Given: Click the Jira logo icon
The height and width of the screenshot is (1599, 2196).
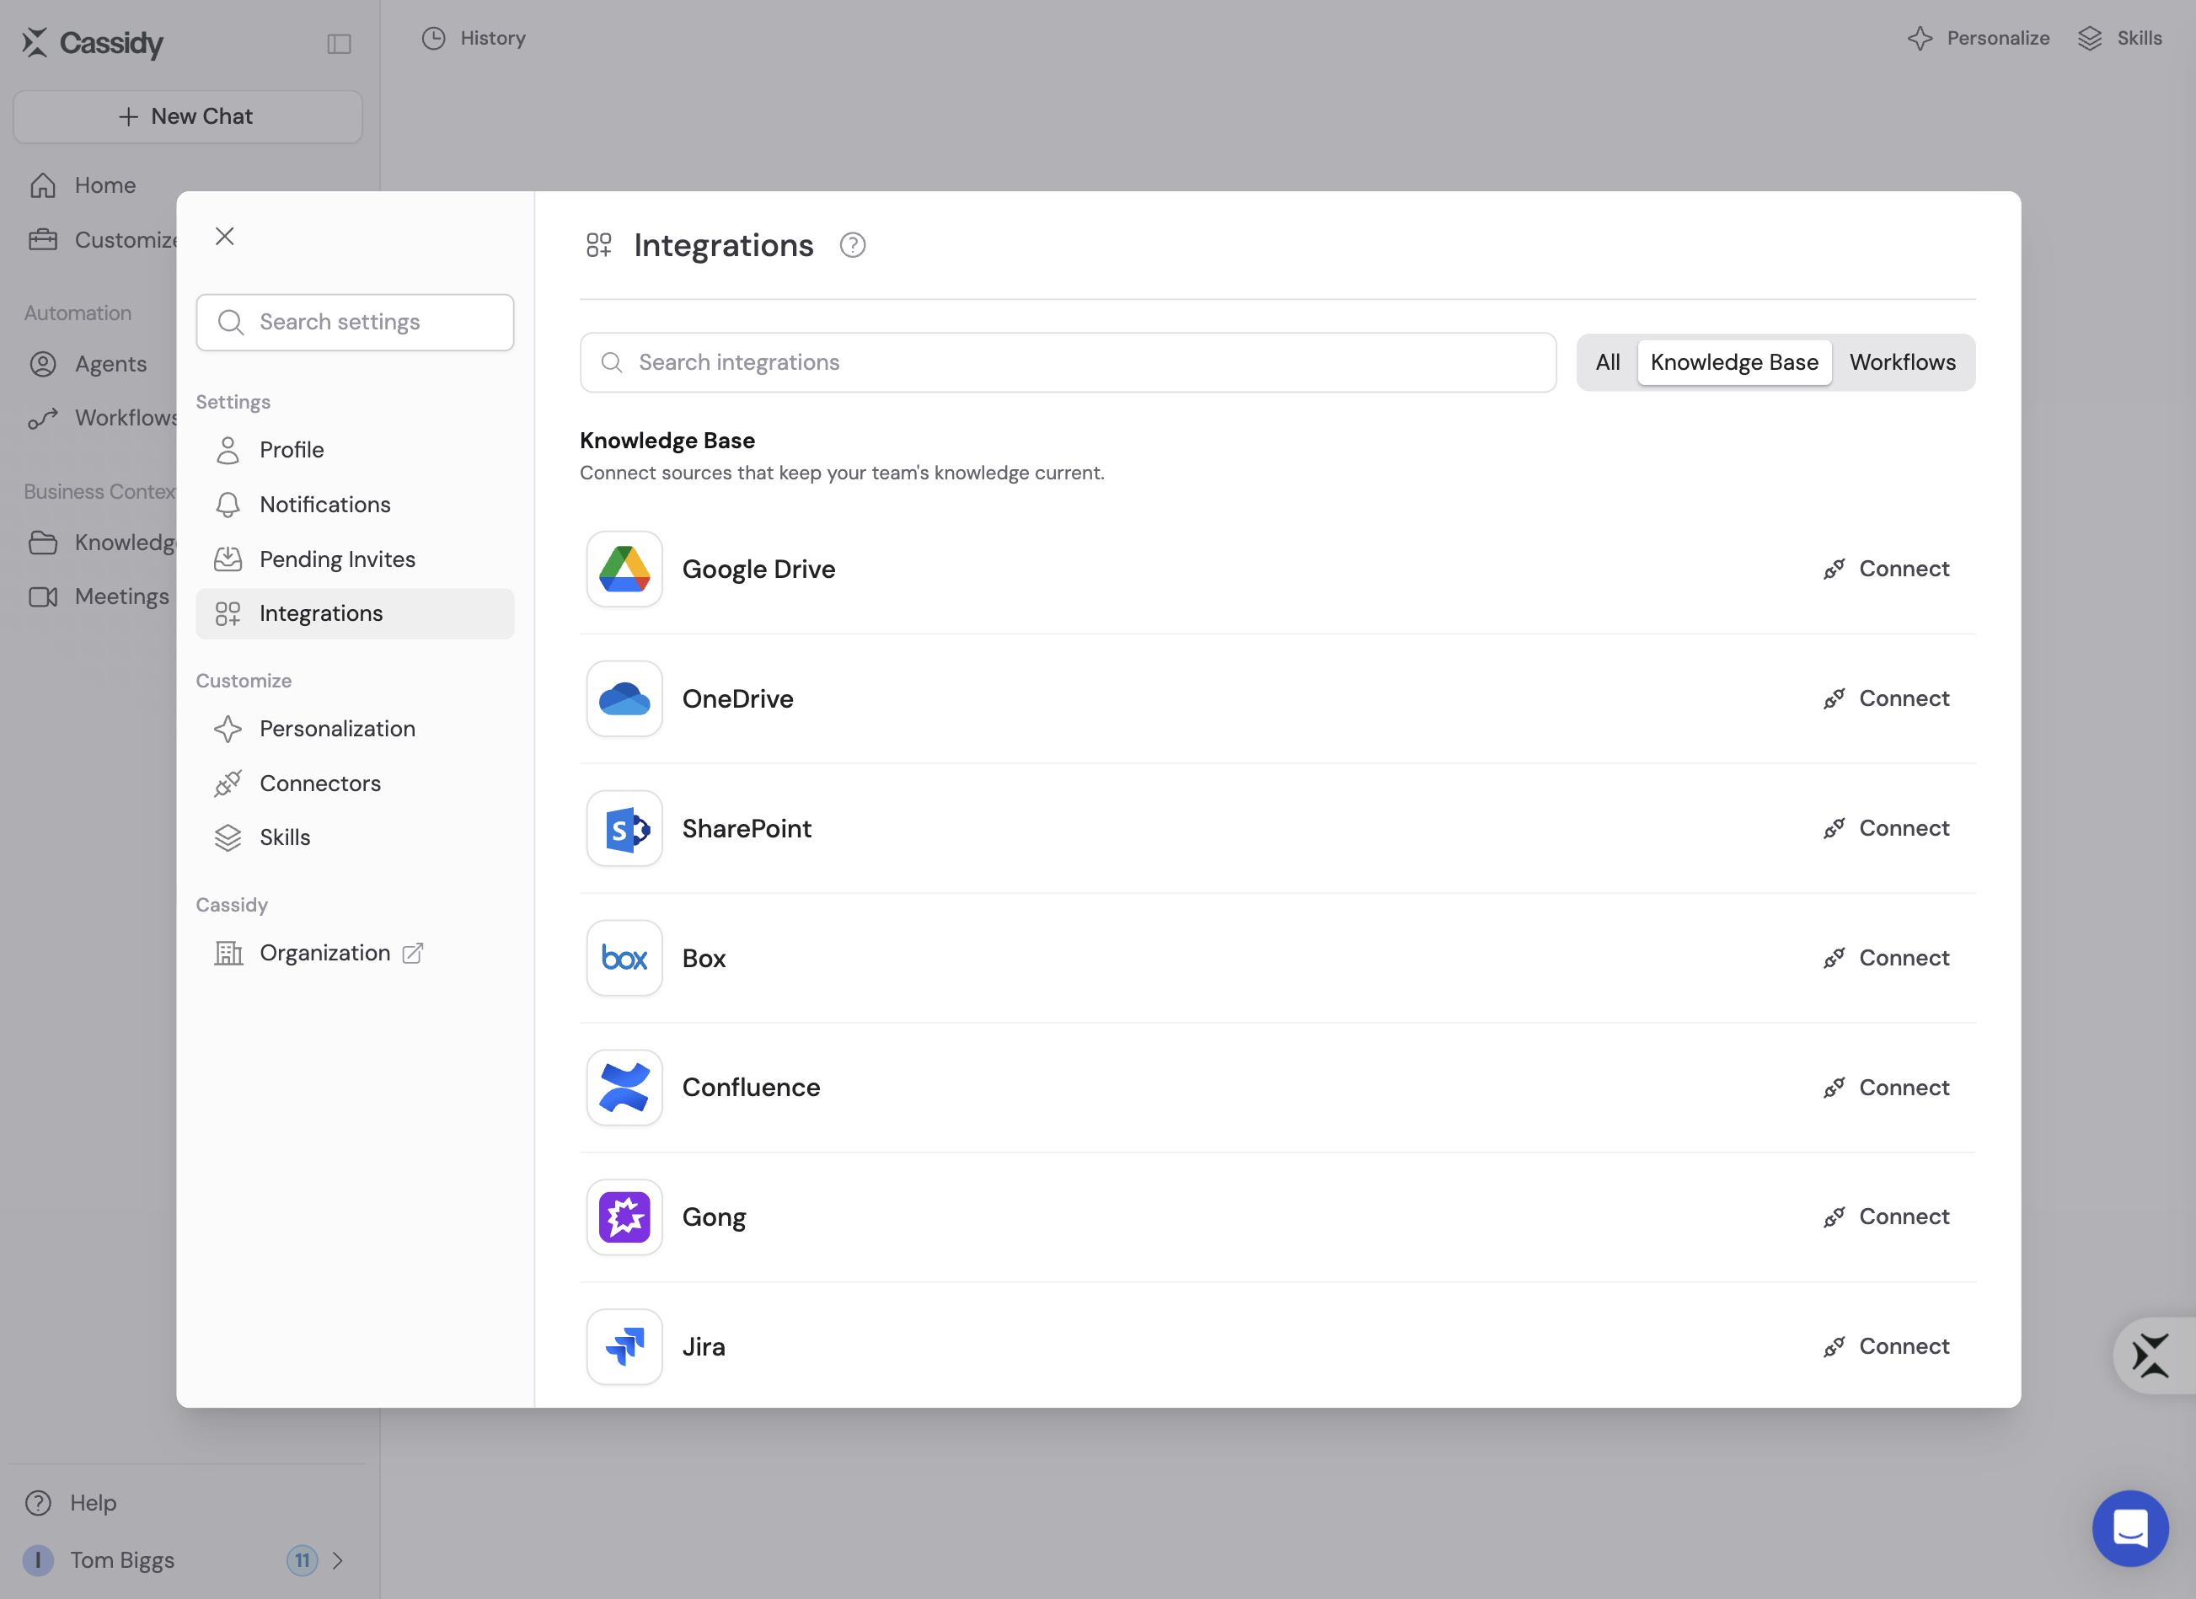Looking at the screenshot, I should (x=624, y=1346).
